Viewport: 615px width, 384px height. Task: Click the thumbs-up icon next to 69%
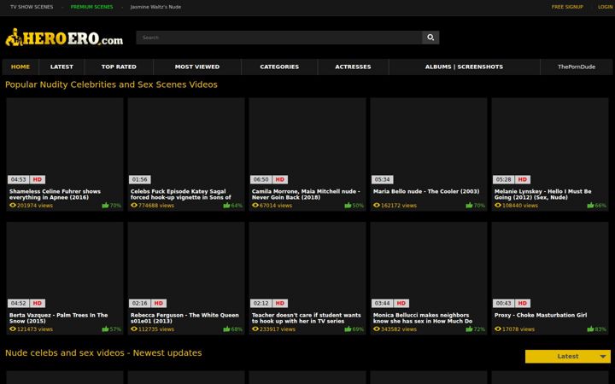tap(348, 329)
